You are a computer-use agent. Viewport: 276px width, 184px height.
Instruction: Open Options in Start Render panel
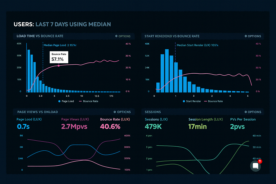pos(253,36)
